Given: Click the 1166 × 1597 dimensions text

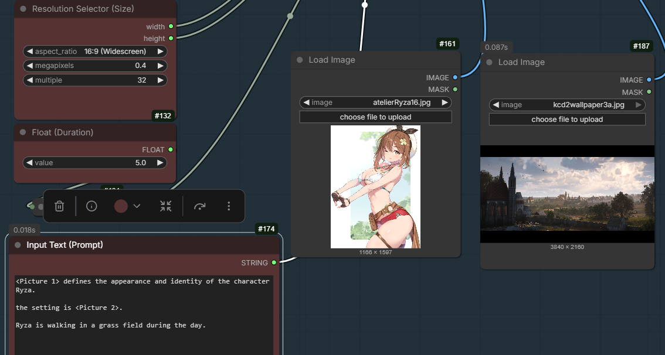Looking at the screenshot, I should point(375,252).
